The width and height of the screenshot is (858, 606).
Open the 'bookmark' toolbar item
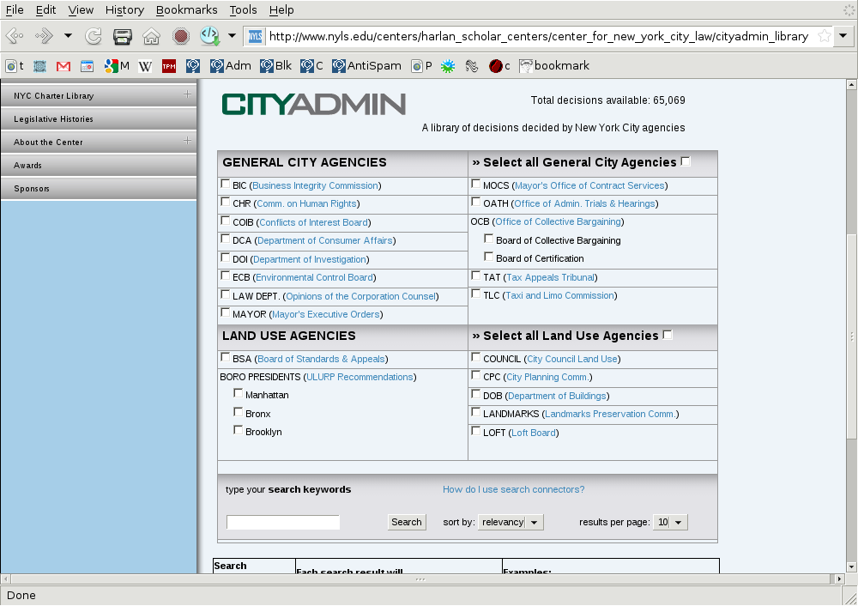[x=554, y=66]
